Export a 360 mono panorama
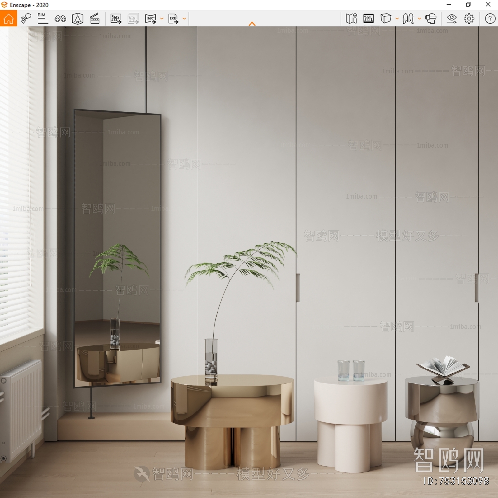This screenshot has height=498, width=498. [151, 19]
